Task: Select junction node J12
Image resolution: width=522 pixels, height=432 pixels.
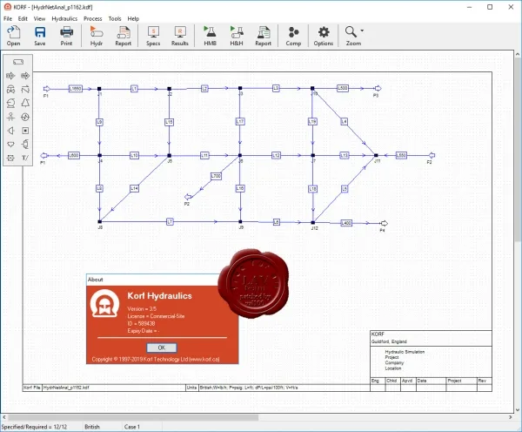Action: click(313, 222)
